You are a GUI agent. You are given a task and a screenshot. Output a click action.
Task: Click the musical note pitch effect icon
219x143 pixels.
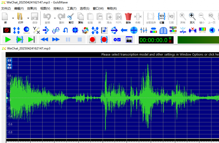[104, 30]
